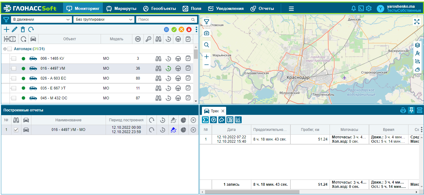Viewport: 424px width, 195px height.
Task: Open the Без группировки grouping dropdown
Action: click(104, 19)
